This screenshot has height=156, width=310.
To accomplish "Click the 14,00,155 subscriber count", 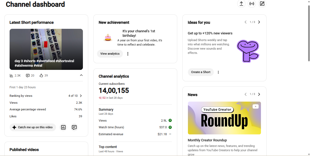I will [114, 91].
